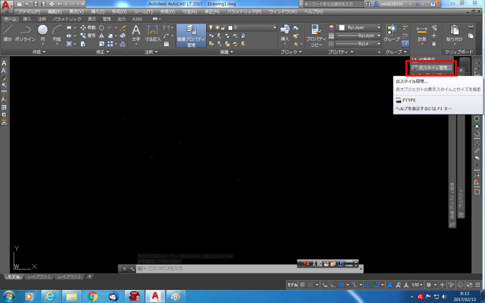485x303 pixels.
Task: Click the binoculars search icon
Action: [368, 4]
